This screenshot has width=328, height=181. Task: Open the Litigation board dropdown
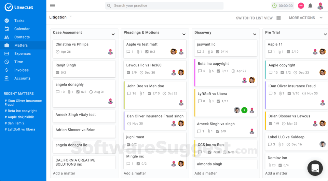(x=71, y=16)
